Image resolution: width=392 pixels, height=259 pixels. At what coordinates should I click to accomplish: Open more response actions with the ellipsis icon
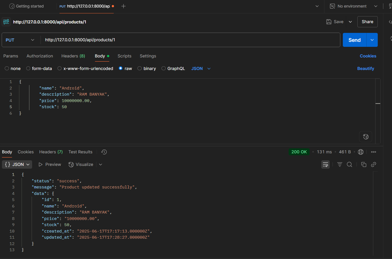coord(374,152)
